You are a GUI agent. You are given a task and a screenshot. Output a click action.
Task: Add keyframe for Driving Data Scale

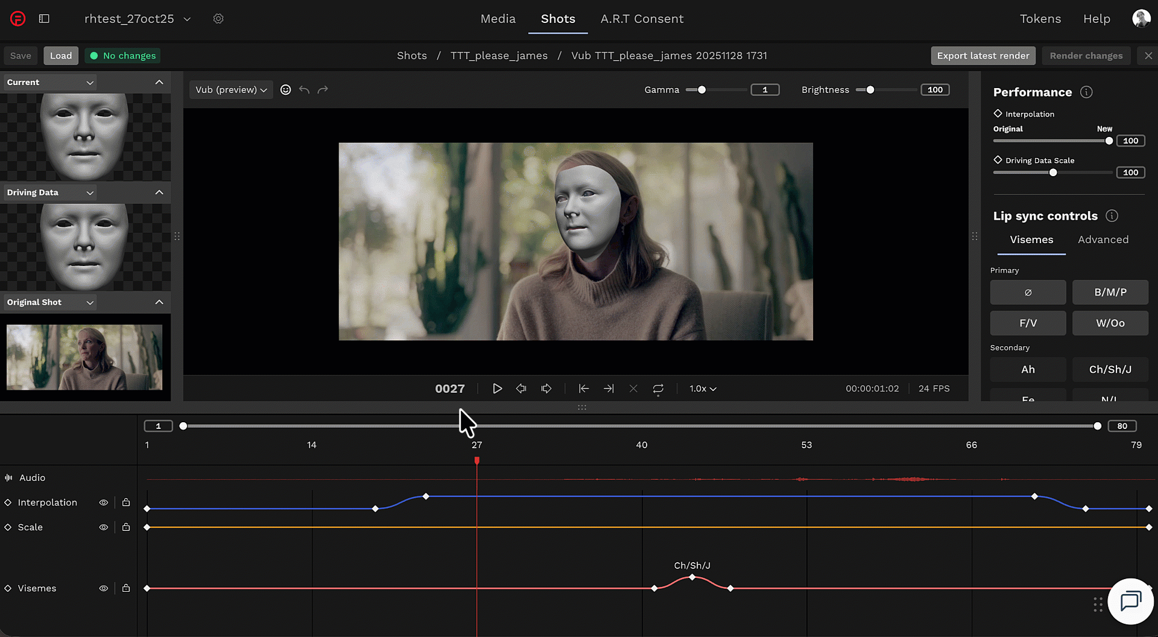[998, 160]
